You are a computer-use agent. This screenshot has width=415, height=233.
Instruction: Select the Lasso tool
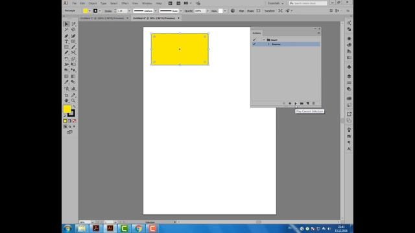click(x=73, y=30)
